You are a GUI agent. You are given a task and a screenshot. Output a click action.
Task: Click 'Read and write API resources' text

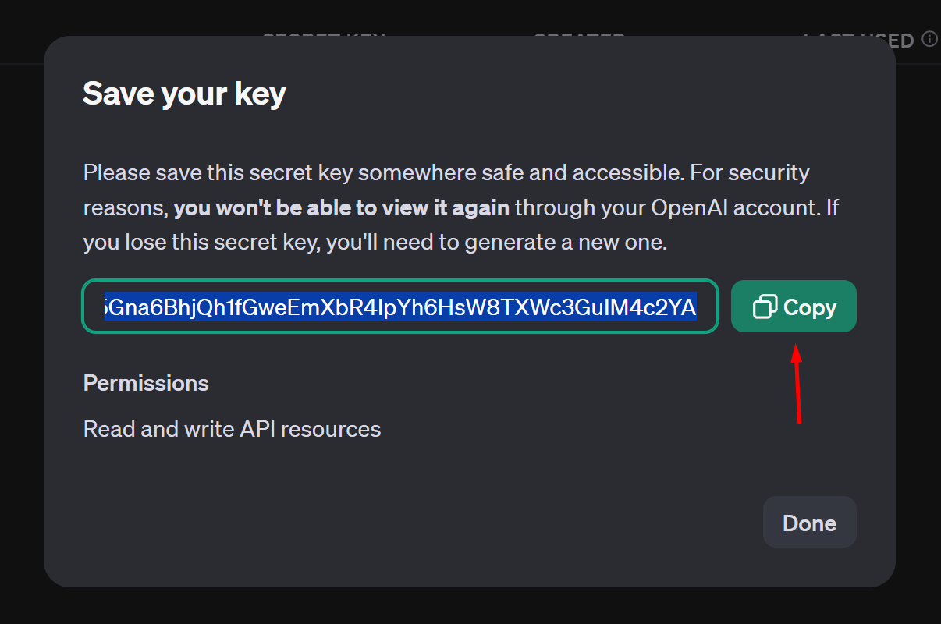click(232, 429)
